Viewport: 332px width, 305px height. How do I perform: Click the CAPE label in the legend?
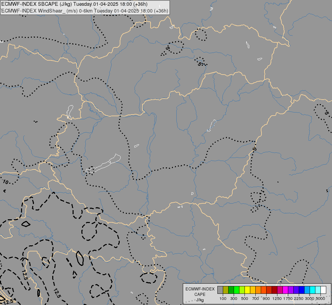click(x=200, y=294)
